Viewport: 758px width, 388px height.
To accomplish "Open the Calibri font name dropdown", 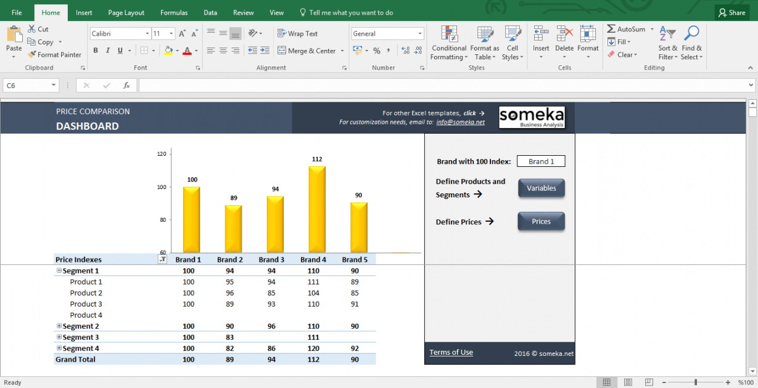I will coord(147,34).
